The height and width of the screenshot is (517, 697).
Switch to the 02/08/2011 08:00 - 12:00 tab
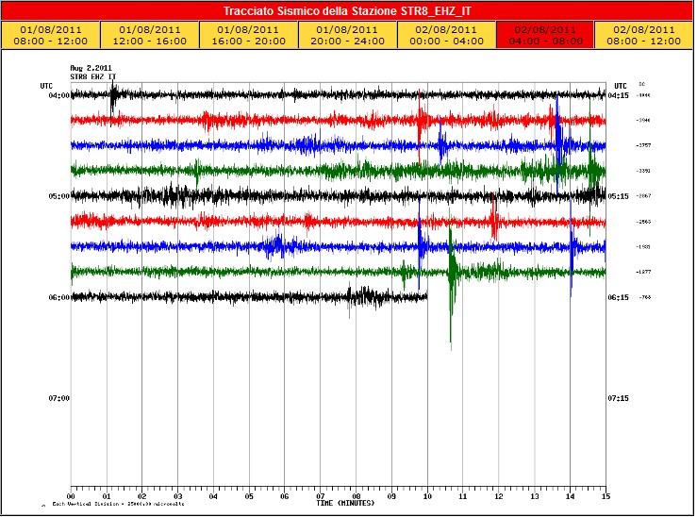(641, 35)
